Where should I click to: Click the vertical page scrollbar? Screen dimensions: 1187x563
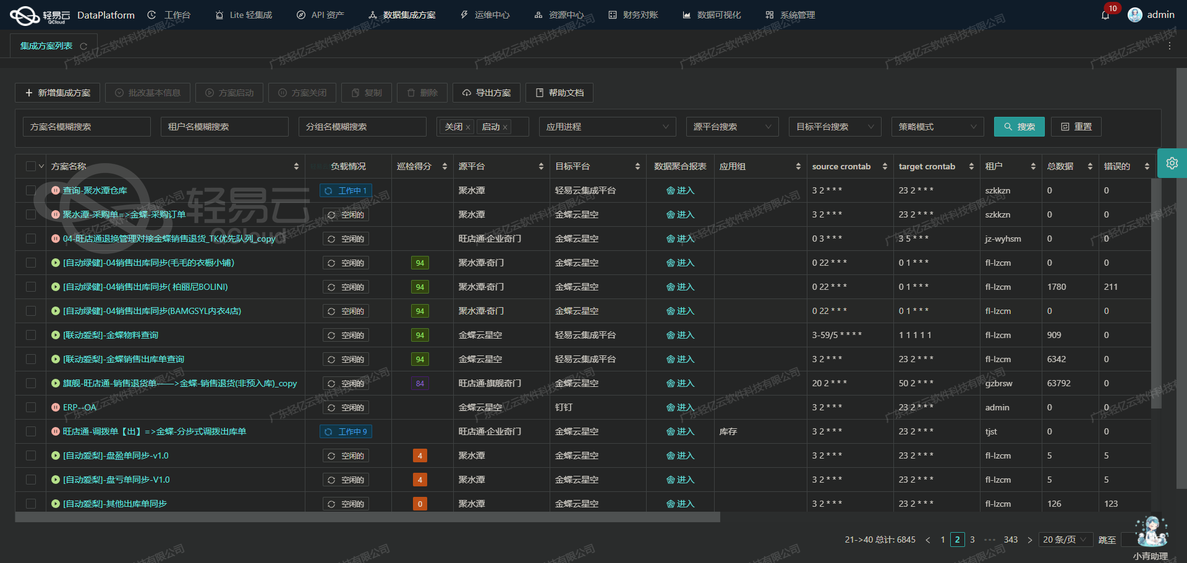point(1181,278)
